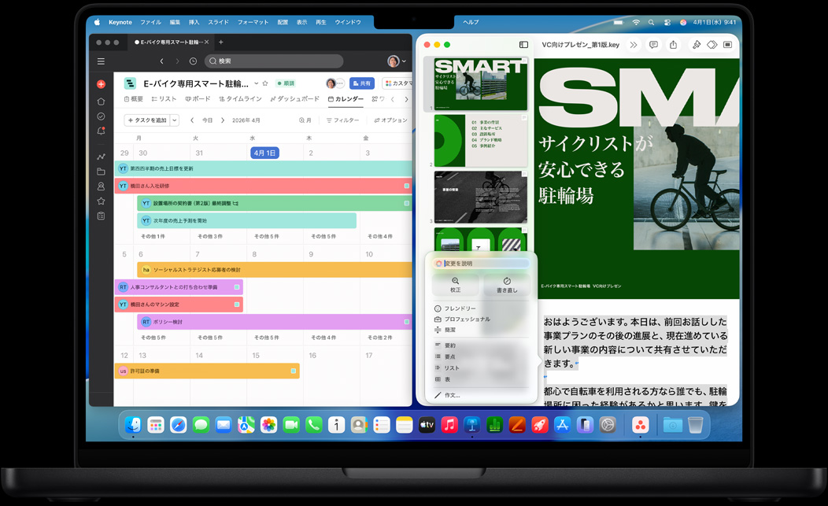Switch to the ボード tab in Asana

(x=198, y=99)
